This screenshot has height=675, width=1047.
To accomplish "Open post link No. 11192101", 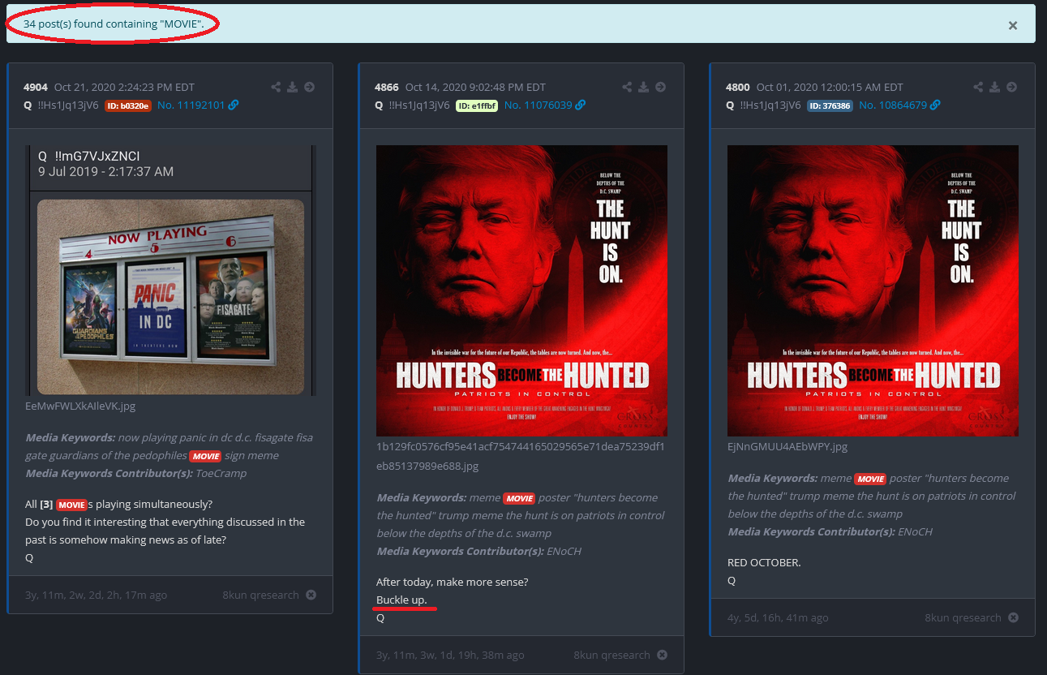I will pyautogui.click(x=191, y=105).
